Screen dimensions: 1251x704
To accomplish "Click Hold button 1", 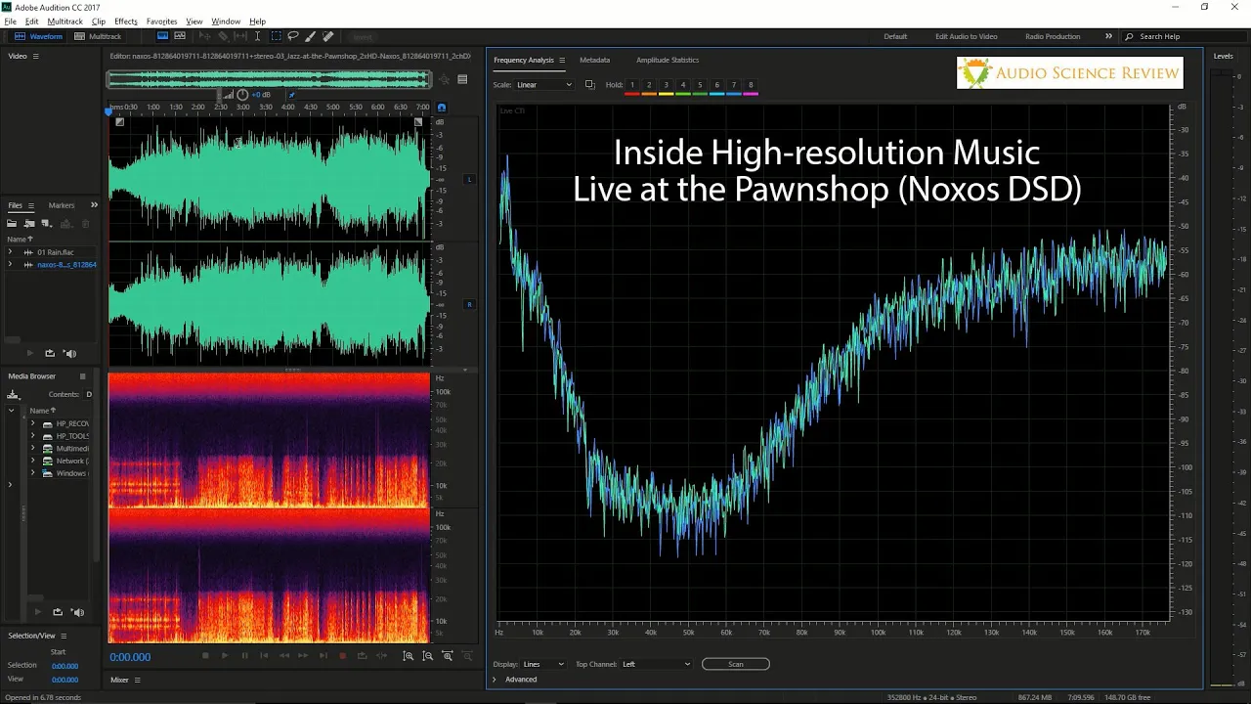I will (x=632, y=85).
